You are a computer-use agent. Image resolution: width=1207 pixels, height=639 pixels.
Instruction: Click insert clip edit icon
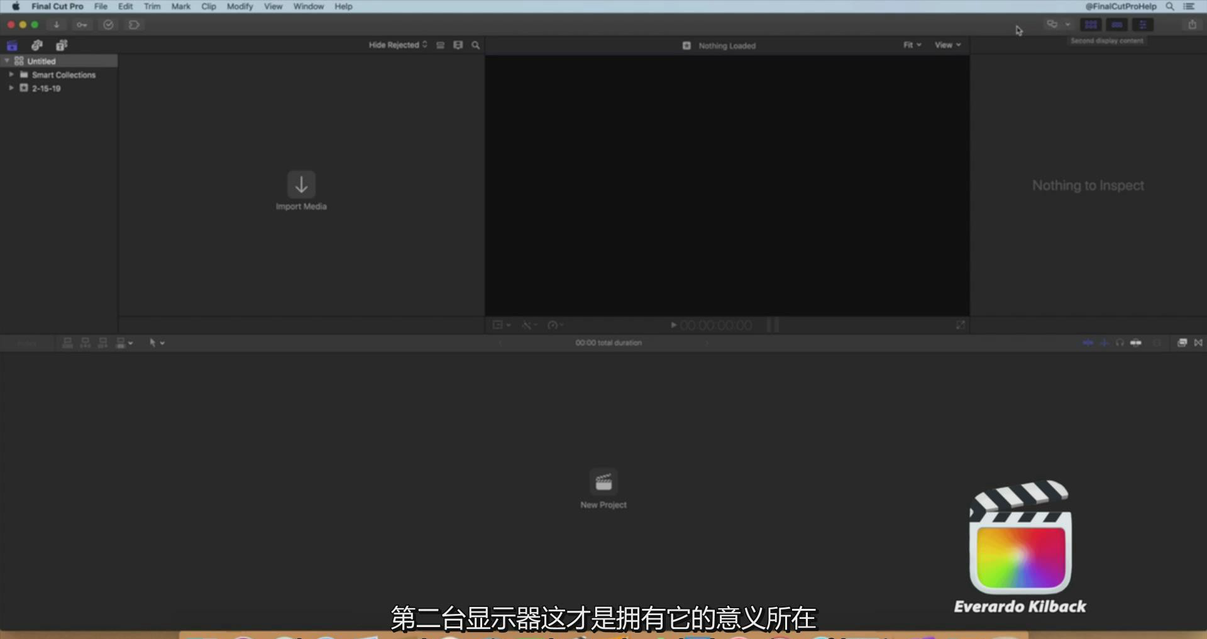pyautogui.click(x=85, y=342)
